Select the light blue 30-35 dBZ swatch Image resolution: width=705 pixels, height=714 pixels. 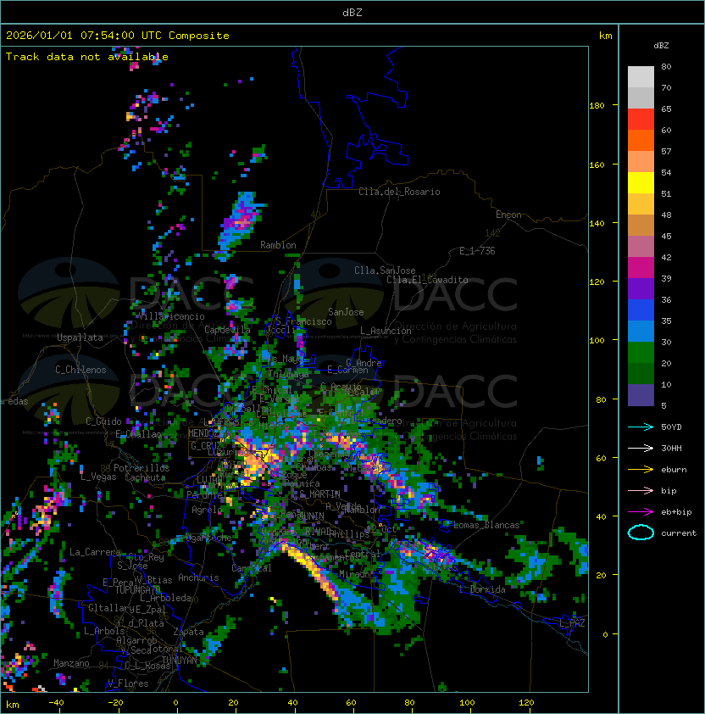coord(641,331)
